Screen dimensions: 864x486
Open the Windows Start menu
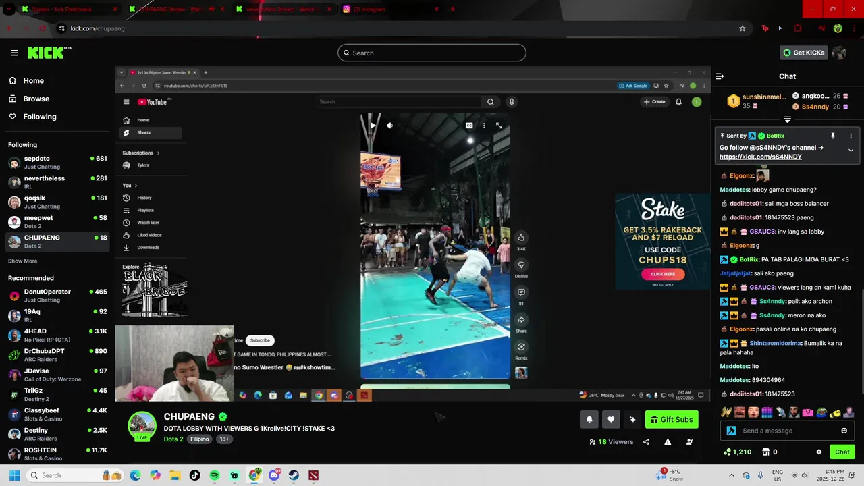point(14,475)
